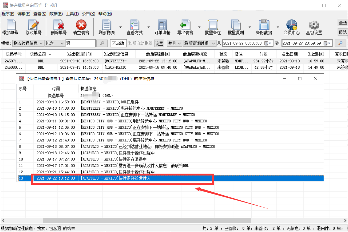Click the end datetime field 2021-09-27 23:59:59
This screenshot has height=232, width=348.
tap(307, 43)
